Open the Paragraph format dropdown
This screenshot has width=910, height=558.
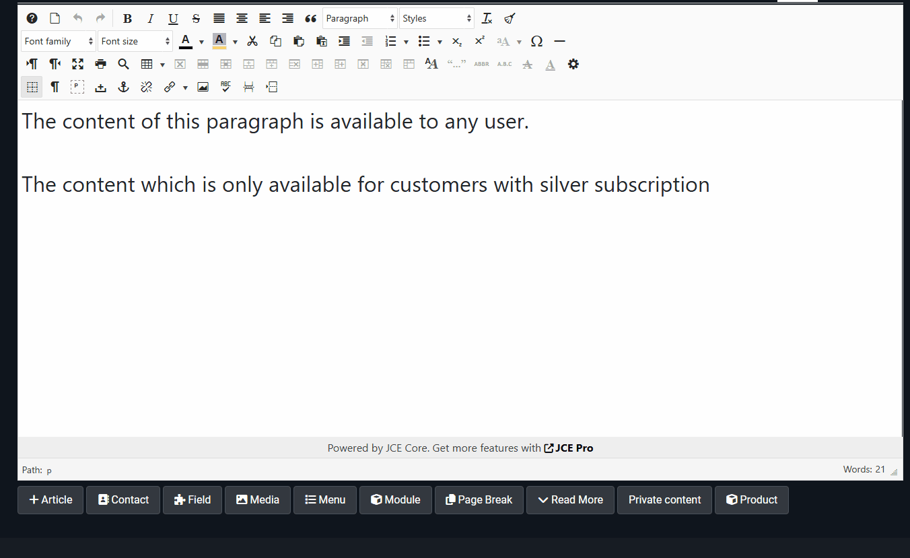pos(360,18)
